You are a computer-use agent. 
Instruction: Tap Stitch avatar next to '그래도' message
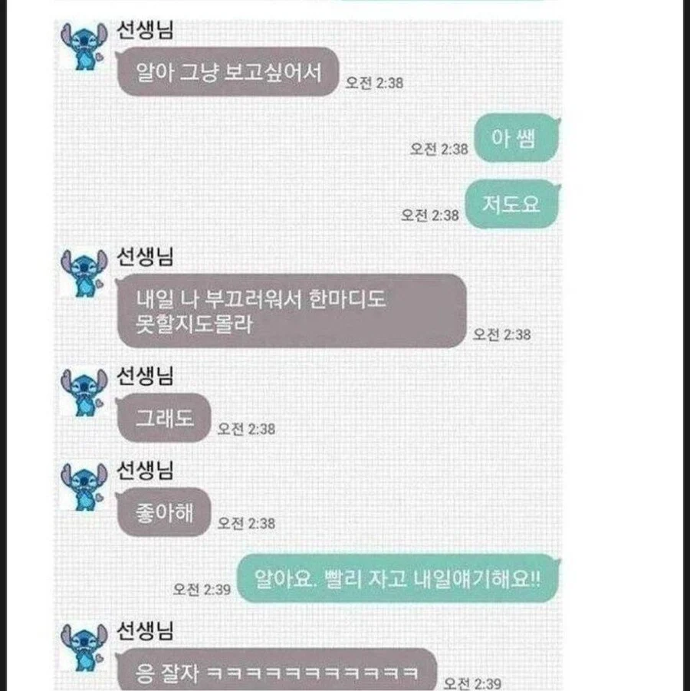pyautogui.click(x=84, y=393)
